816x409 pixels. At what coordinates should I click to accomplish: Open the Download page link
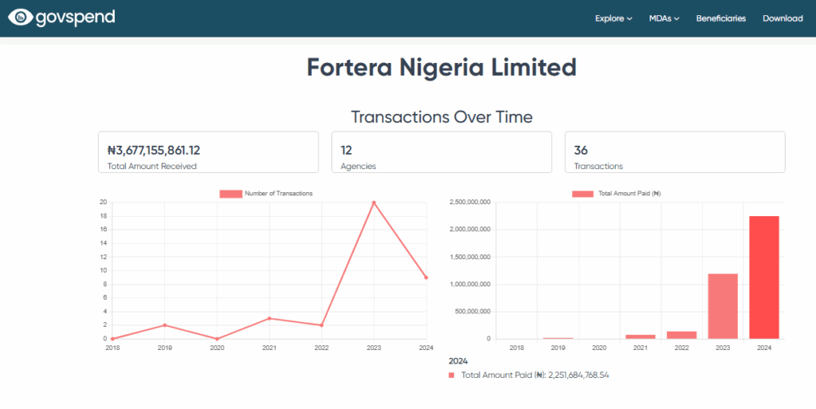click(783, 18)
